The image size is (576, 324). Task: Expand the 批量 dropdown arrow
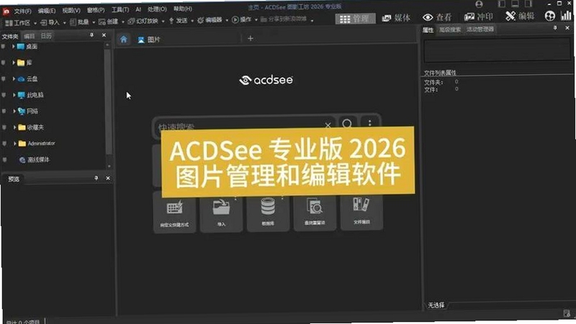click(x=94, y=22)
